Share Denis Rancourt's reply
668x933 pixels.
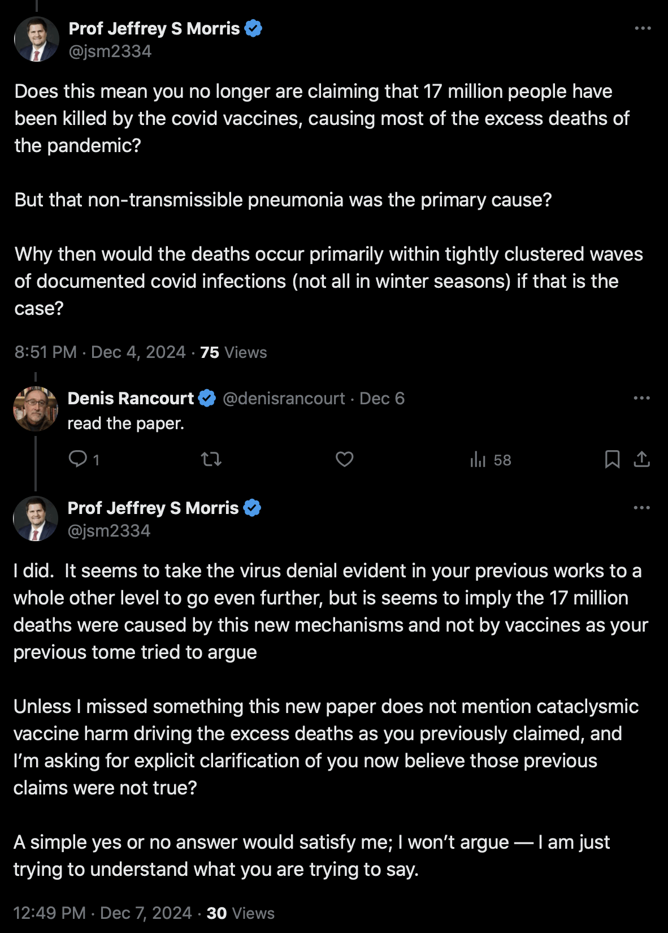pyautogui.click(x=641, y=459)
